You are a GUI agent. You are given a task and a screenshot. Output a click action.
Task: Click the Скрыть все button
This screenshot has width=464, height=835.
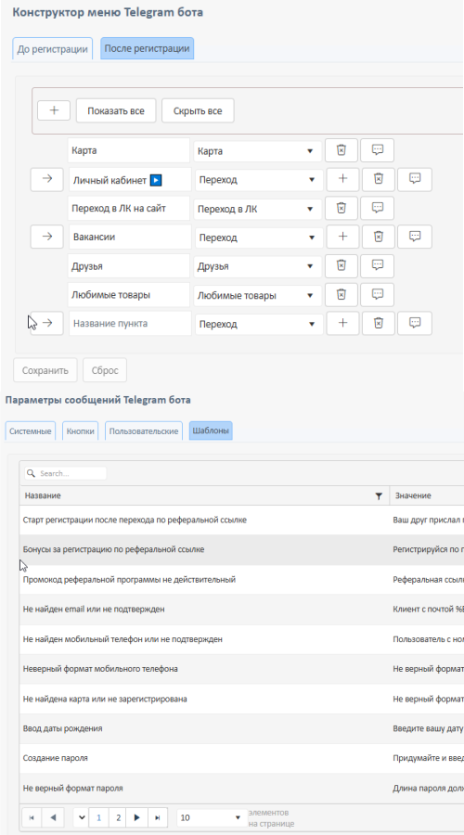tap(198, 110)
